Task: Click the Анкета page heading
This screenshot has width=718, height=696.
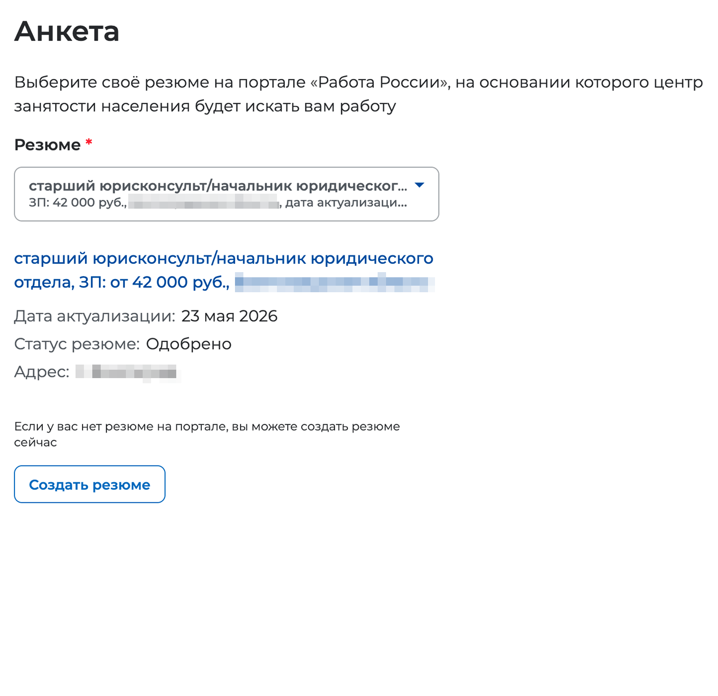Action: (x=67, y=31)
